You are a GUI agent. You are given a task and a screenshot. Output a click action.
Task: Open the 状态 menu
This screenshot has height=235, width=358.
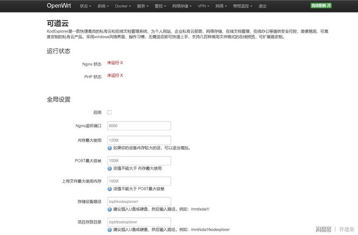pos(85,6)
